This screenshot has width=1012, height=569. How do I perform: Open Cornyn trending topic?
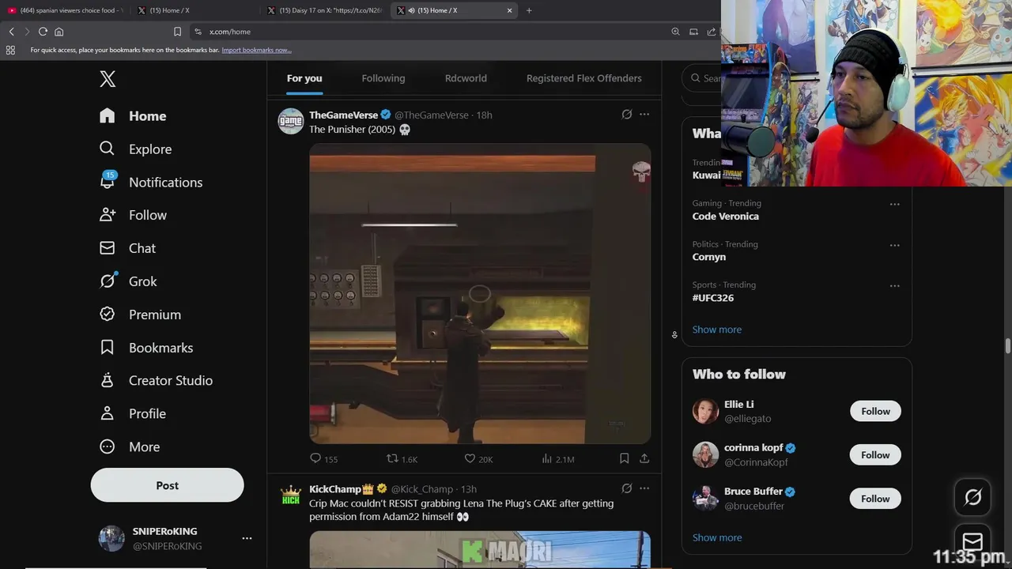pos(709,257)
